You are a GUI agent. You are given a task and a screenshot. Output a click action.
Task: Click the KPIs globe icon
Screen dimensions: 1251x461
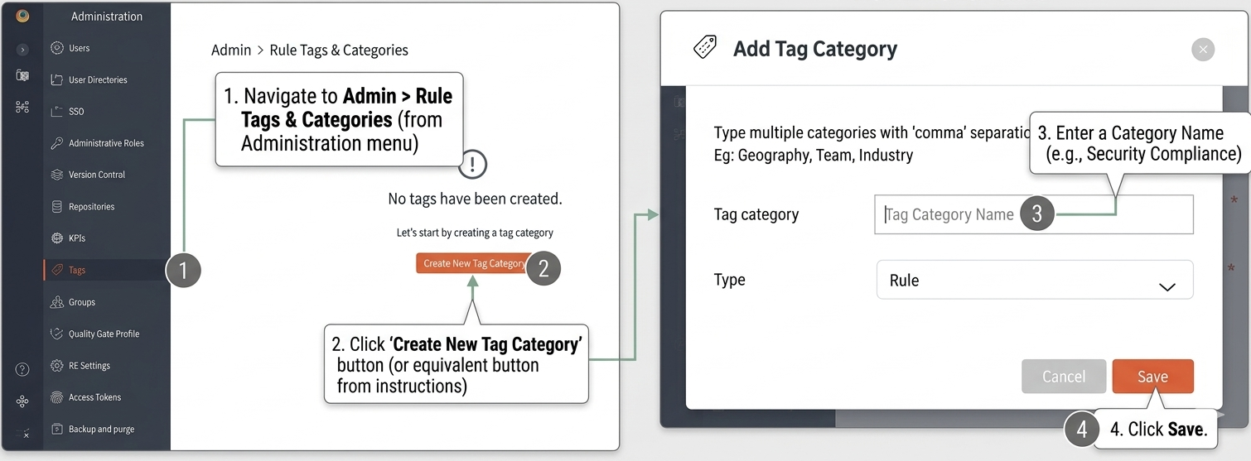tap(57, 238)
